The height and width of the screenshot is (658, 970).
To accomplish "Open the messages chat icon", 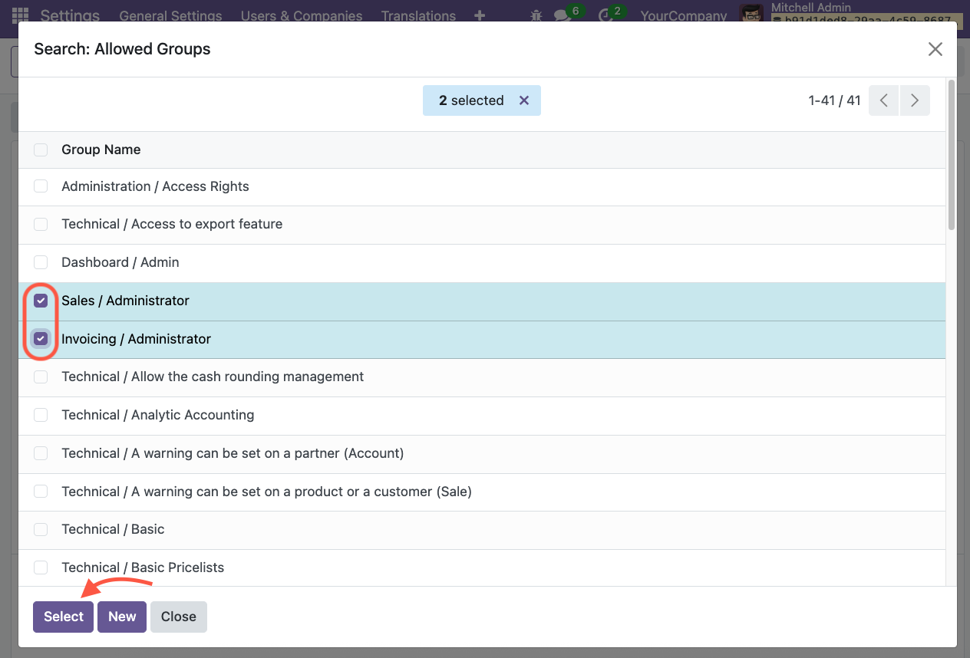I will point(563,15).
